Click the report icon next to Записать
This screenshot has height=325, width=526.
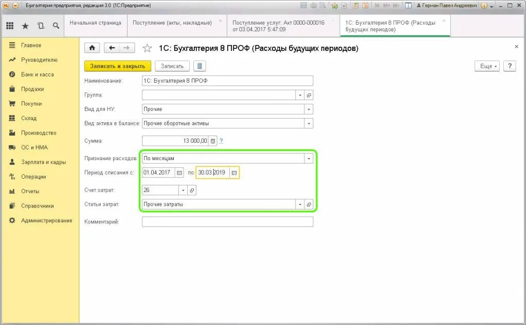click(x=199, y=66)
